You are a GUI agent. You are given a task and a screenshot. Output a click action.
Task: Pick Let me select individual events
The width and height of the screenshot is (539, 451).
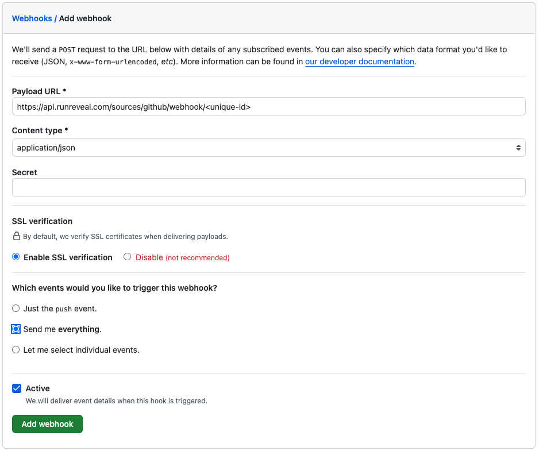point(16,349)
